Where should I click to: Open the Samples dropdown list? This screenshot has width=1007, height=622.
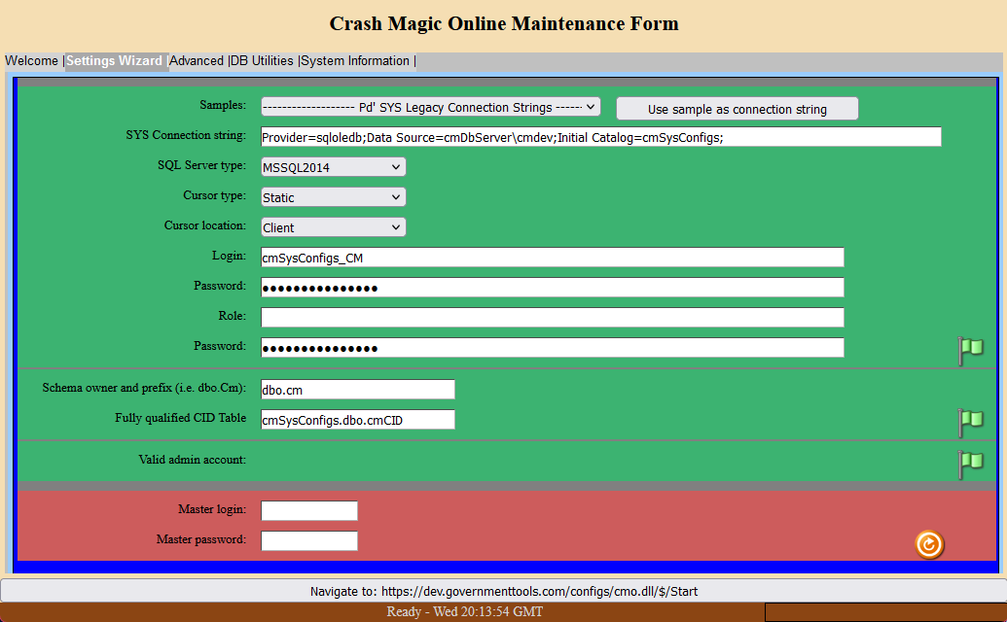(431, 107)
